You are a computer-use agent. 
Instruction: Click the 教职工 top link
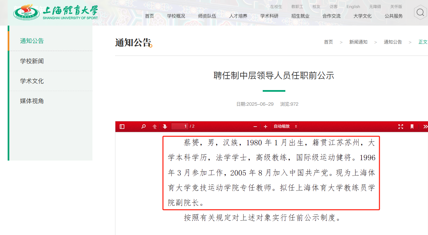tap(297, 7)
